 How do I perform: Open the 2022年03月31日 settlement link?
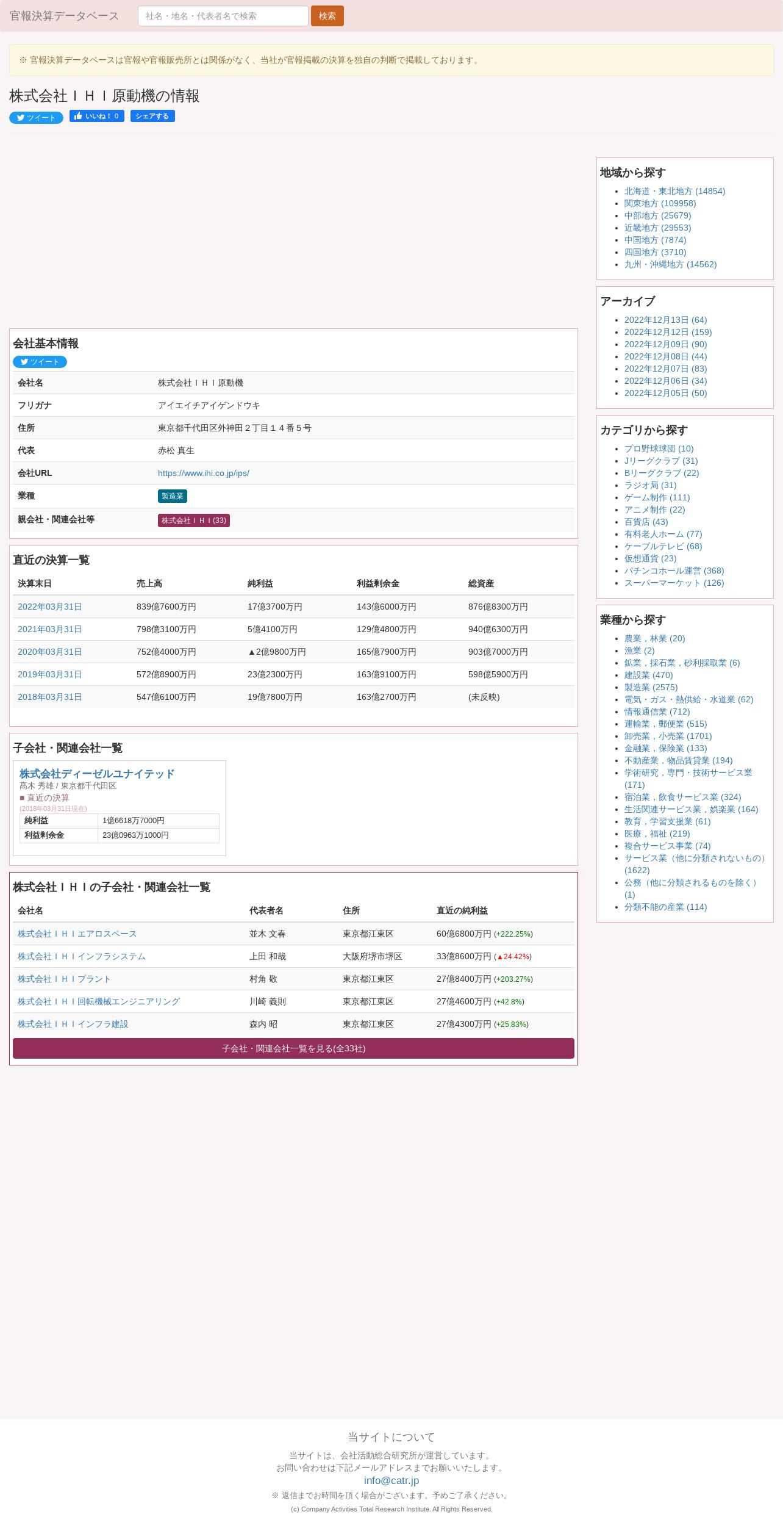click(x=49, y=607)
